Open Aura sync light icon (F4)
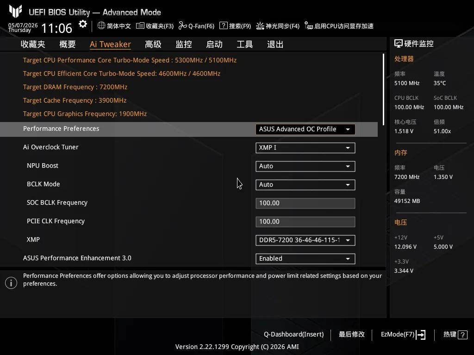Image resolution: width=474 pixels, height=355 pixels. (x=260, y=26)
